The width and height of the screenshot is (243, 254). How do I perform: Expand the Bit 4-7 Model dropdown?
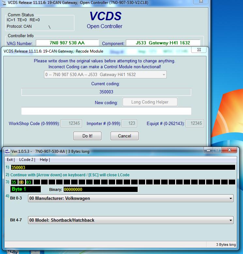(131, 220)
